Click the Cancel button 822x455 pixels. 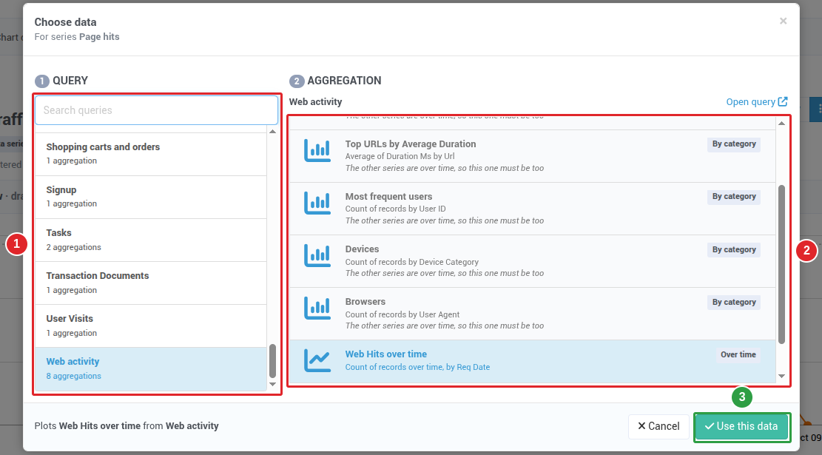point(658,426)
